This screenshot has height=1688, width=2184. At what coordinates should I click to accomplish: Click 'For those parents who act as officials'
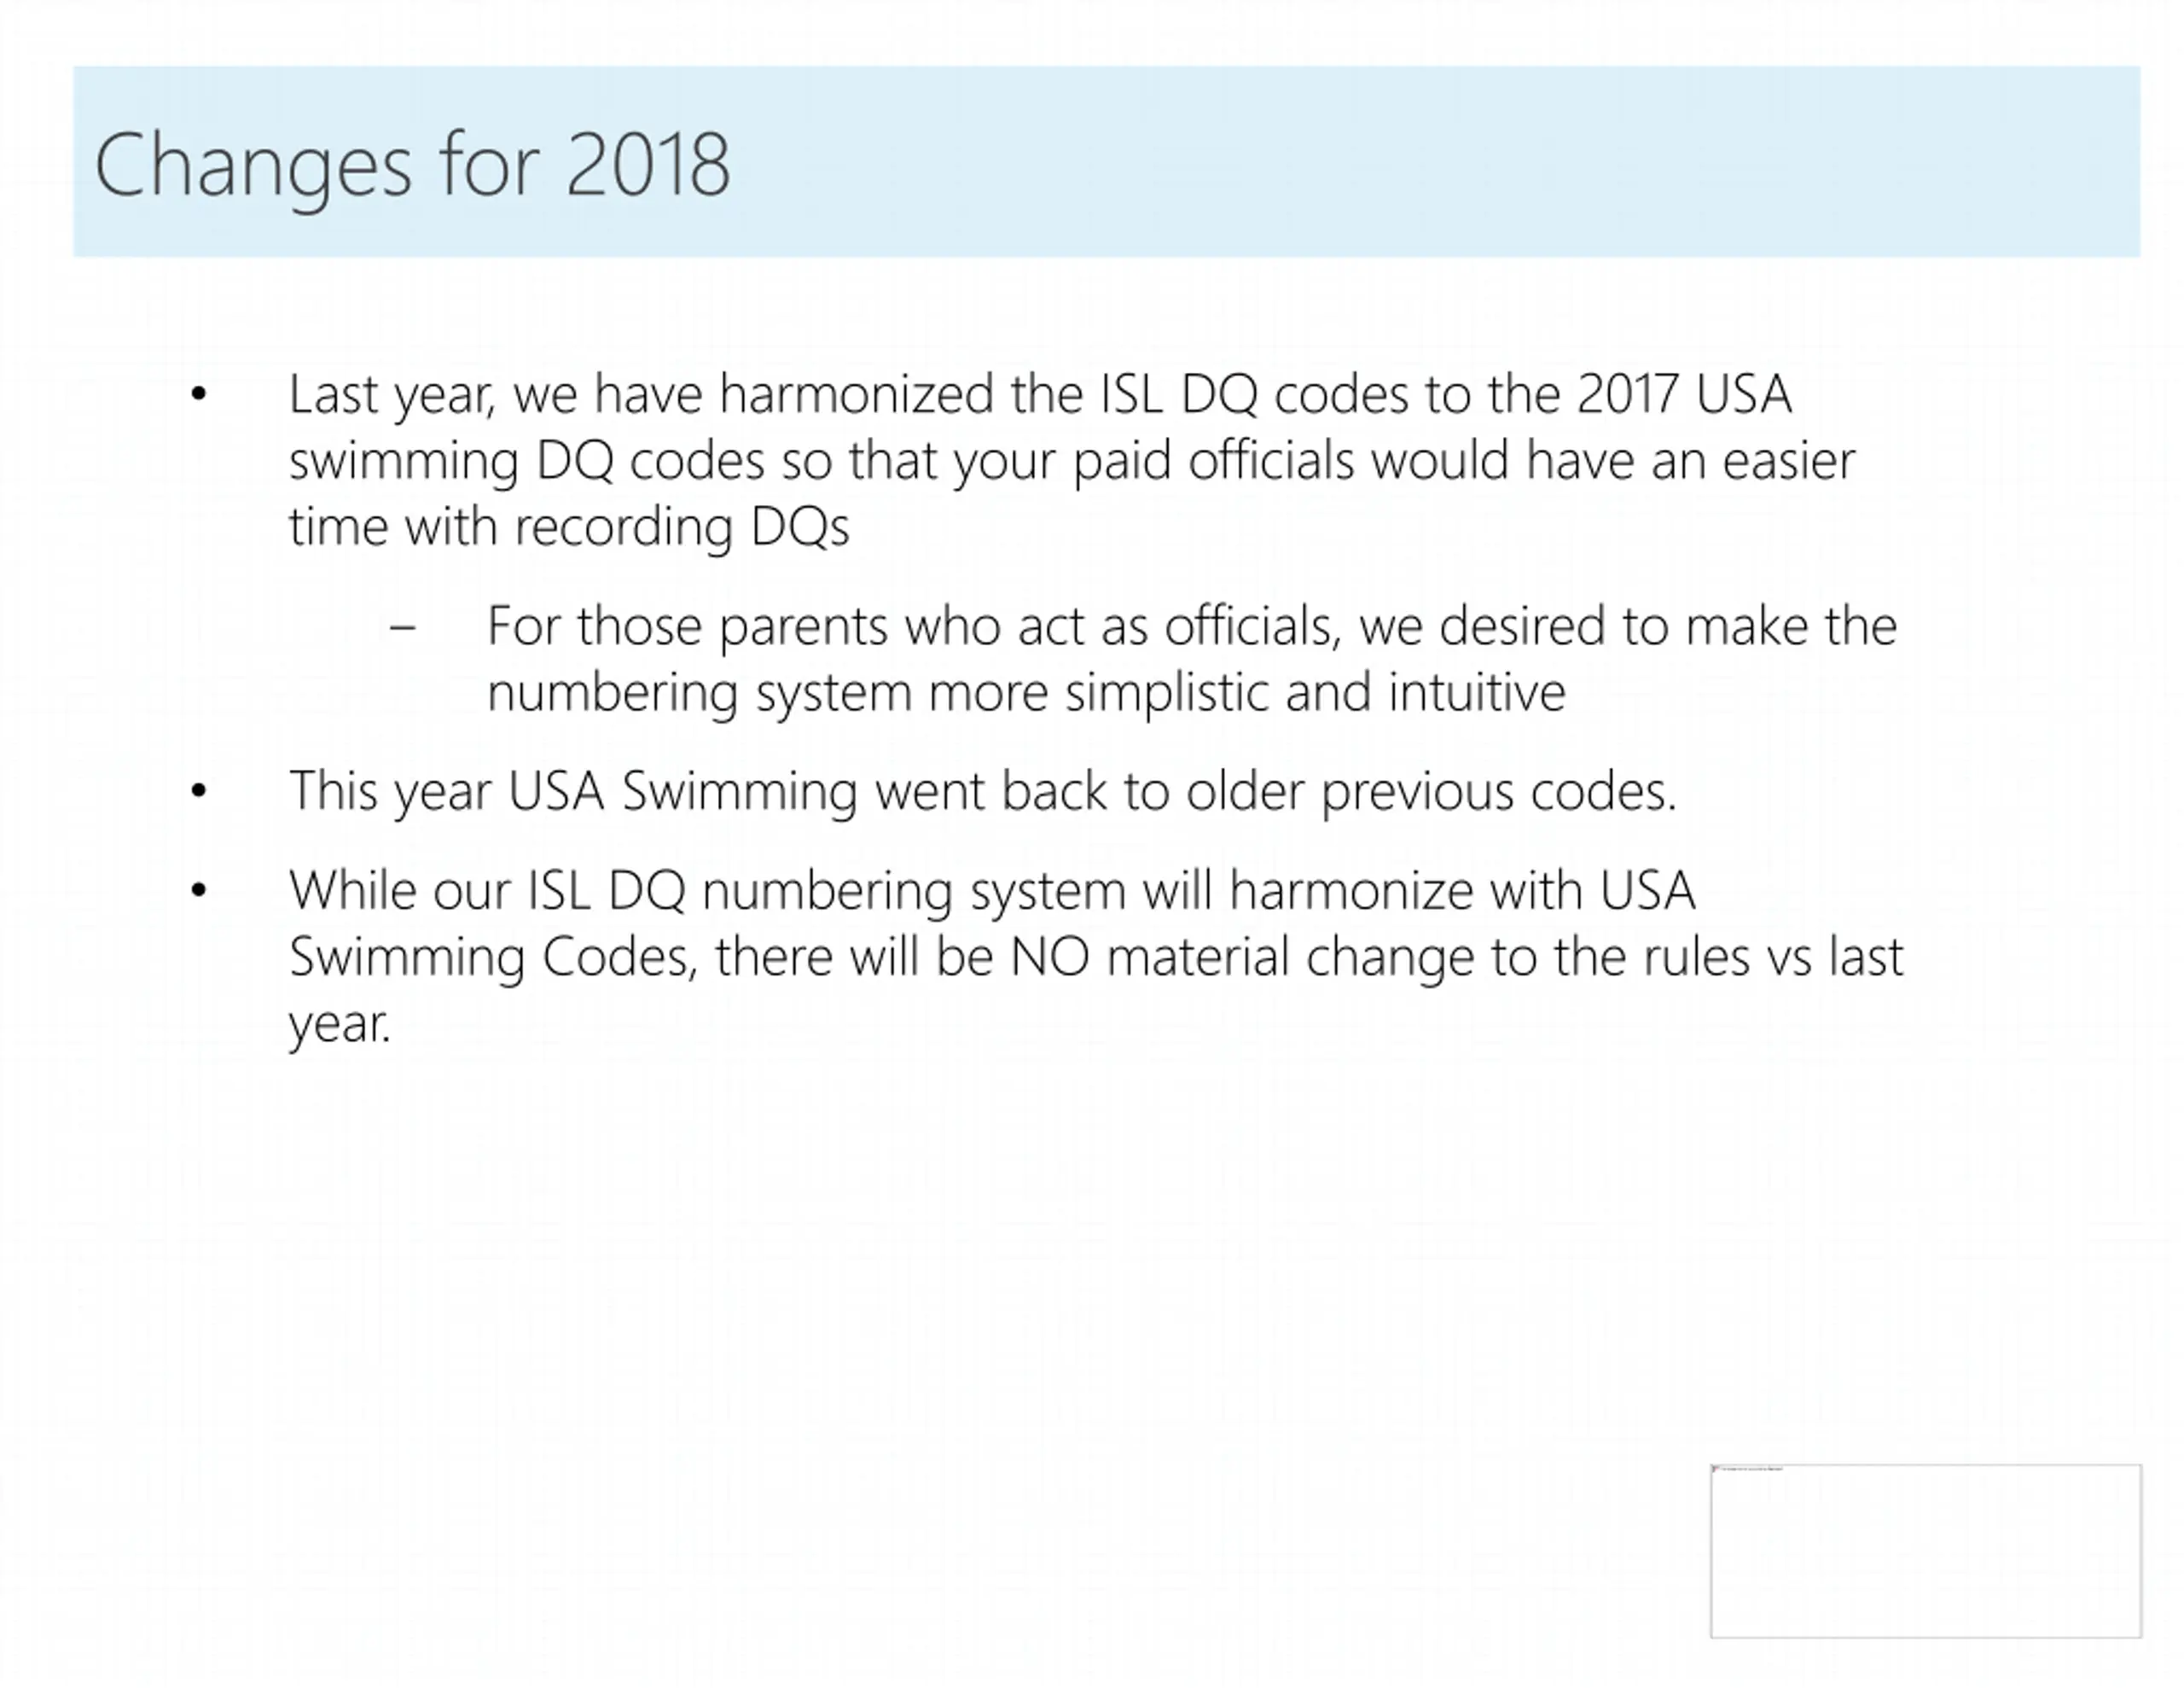pos(913,626)
